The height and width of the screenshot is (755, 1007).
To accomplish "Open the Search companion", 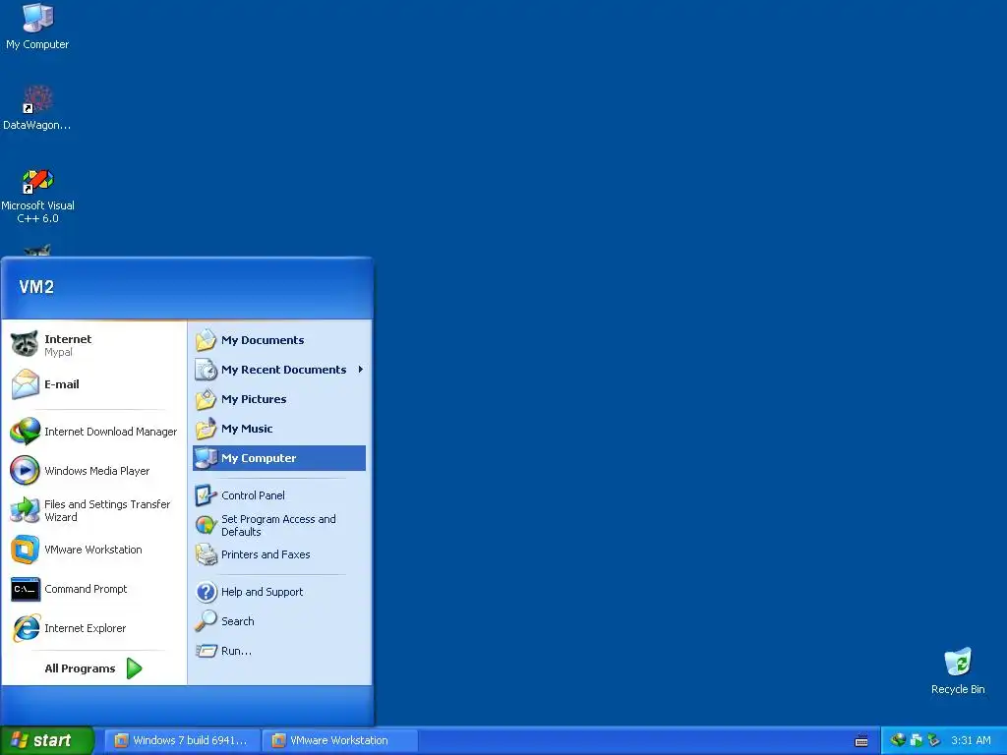I will coord(279,621).
